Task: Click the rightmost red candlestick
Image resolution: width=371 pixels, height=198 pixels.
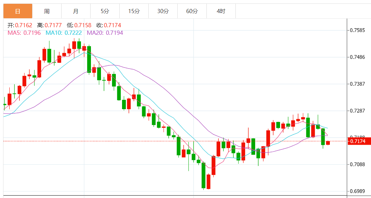Action: click(x=328, y=143)
